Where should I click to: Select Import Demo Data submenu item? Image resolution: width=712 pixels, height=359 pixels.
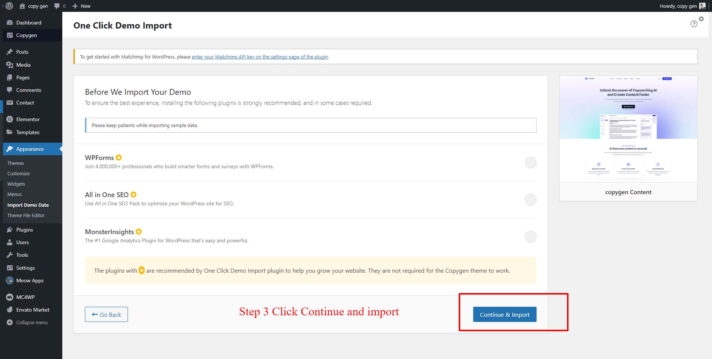[x=28, y=205]
